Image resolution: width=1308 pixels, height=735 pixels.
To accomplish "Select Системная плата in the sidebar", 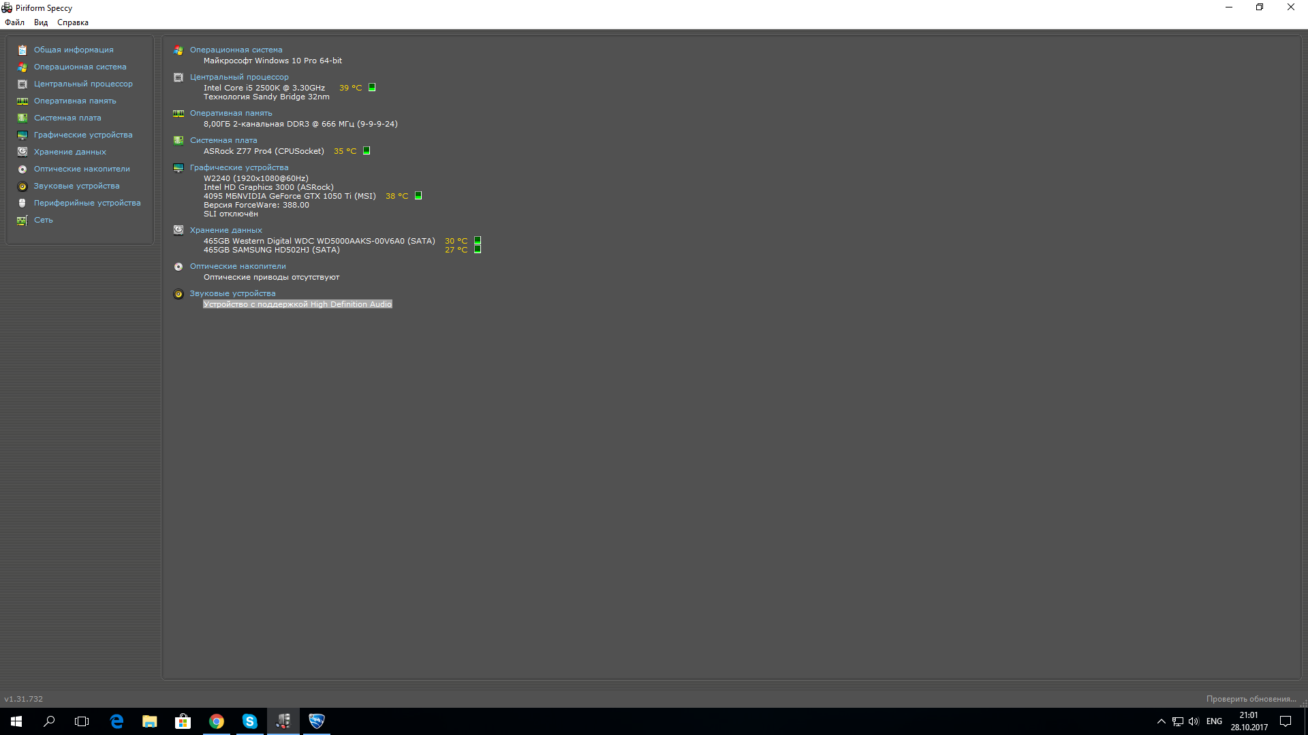I will [67, 118].
